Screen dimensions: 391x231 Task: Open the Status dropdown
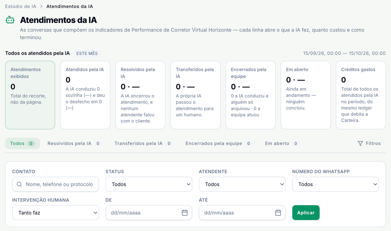tap(149, 184)
